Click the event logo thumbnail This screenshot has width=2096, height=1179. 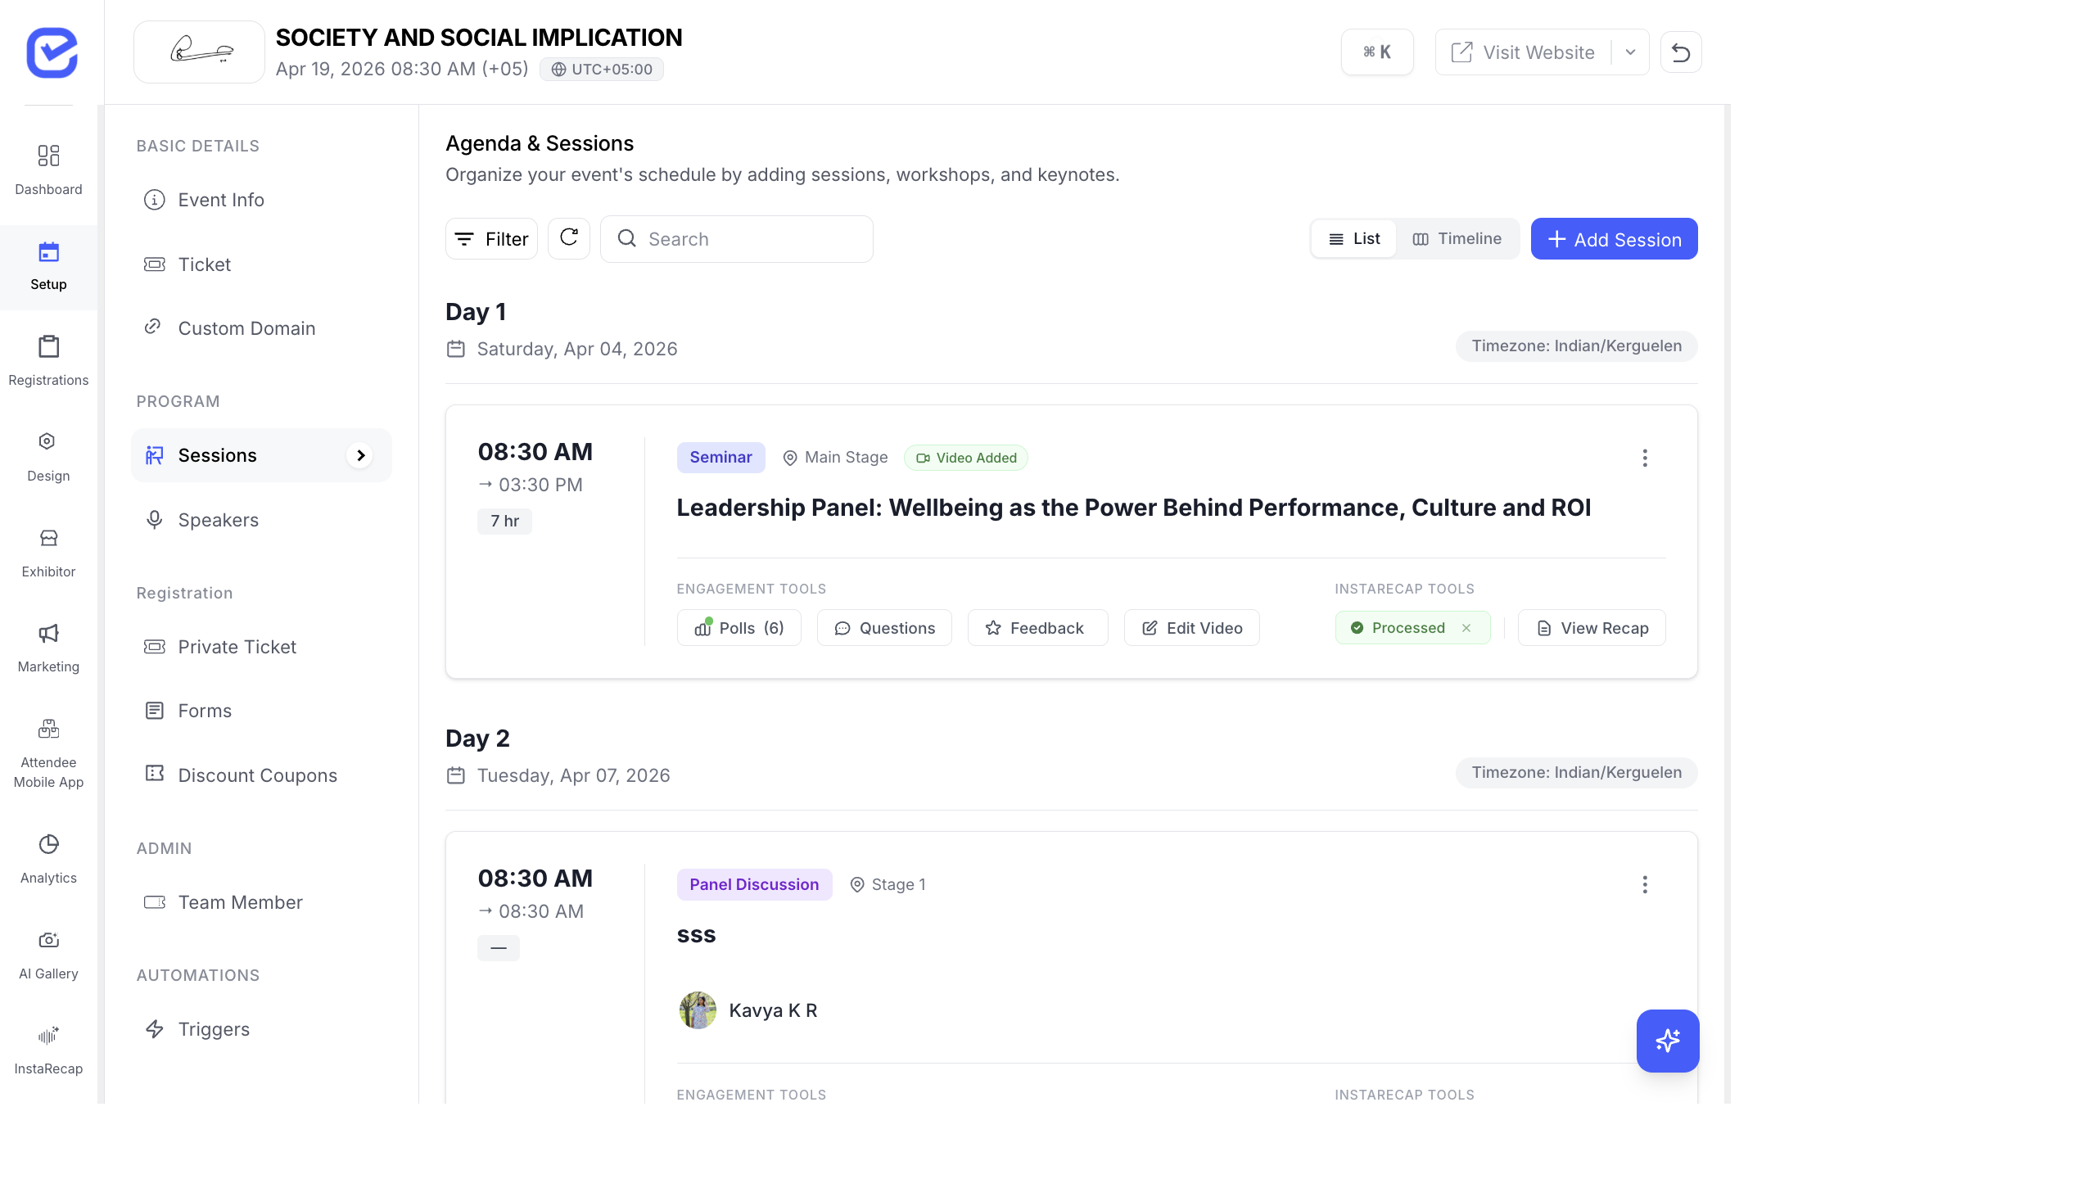pos(199,52)
